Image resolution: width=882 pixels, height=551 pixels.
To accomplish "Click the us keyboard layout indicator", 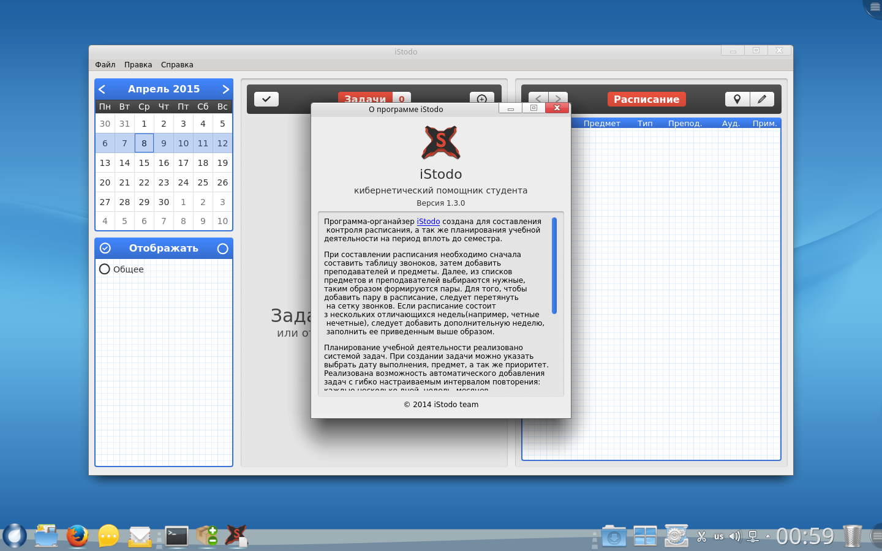I will [x=719, y=537].
